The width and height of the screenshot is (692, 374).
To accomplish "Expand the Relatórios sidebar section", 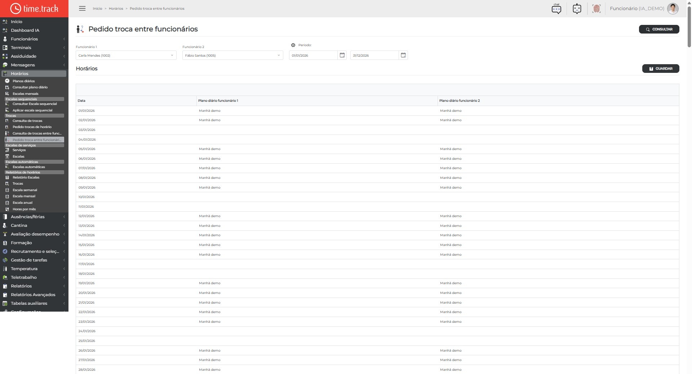I will click(34, 286).
